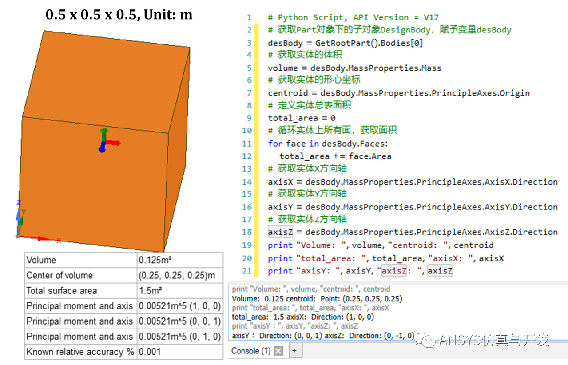Select the Console (1) tab
This screenshot has height=365, width=568.
coord(251,351)
